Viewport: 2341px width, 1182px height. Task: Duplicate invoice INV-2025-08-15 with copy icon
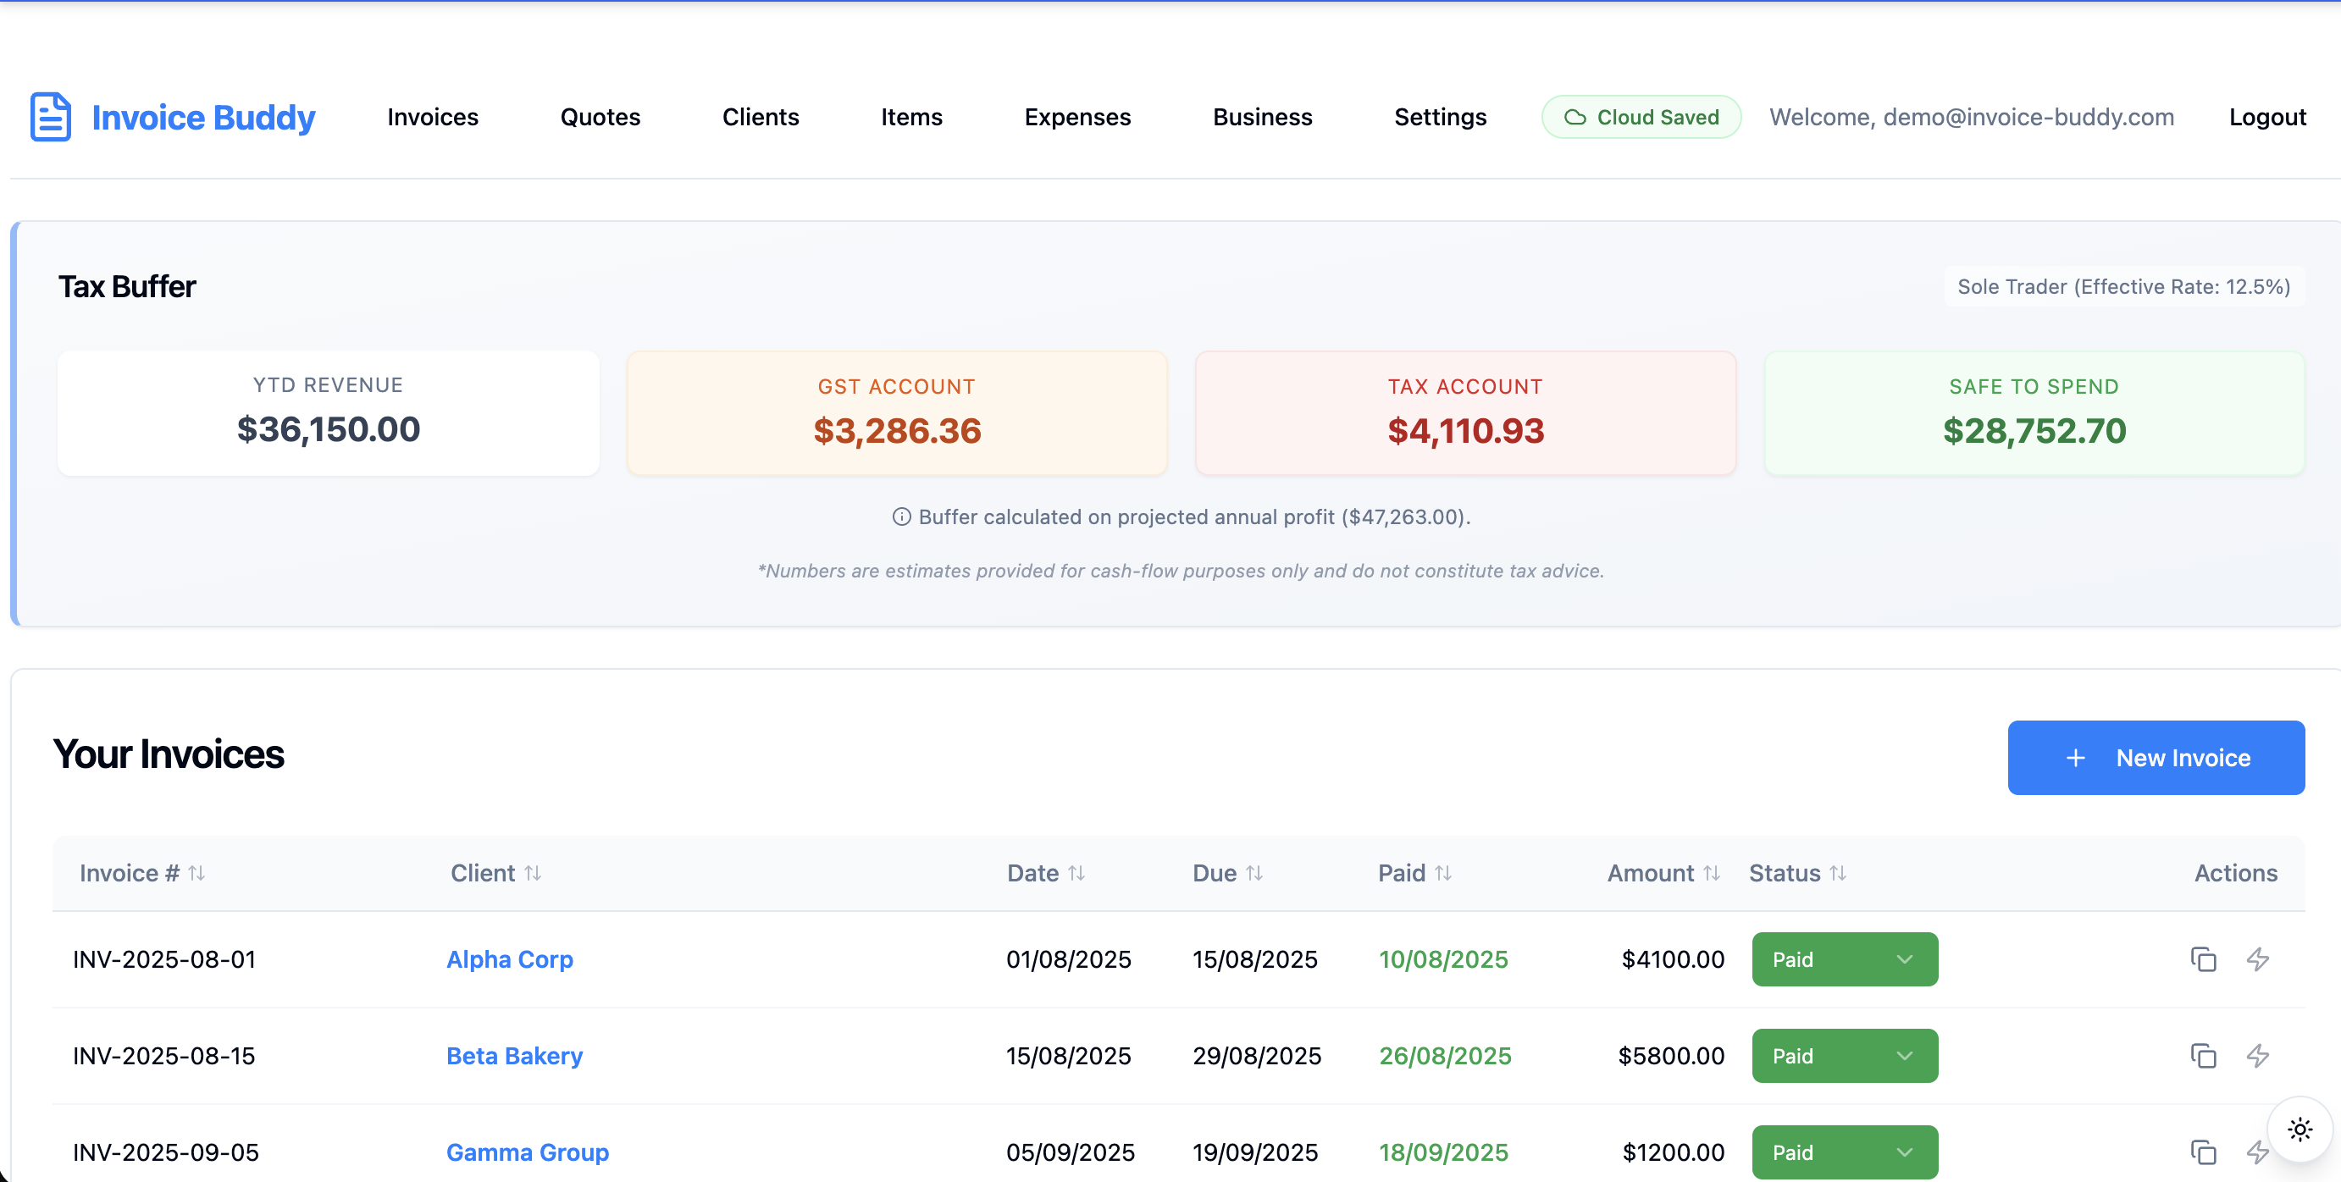(2203, 1056)
